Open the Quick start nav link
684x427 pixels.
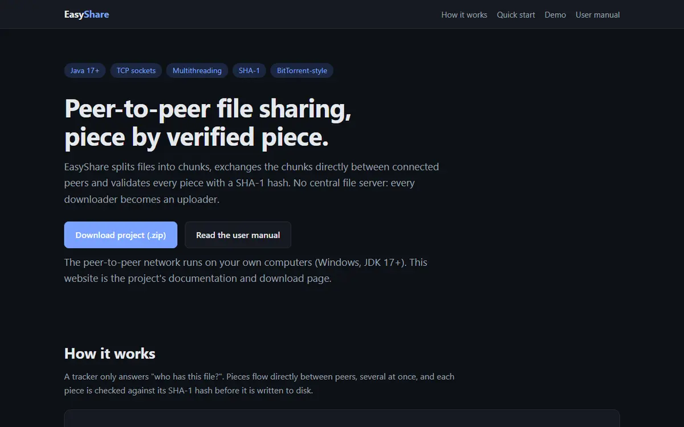(x=516, y=15)
